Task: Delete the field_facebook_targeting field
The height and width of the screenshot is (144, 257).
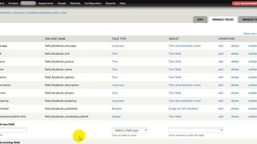Action: point(235,101)
